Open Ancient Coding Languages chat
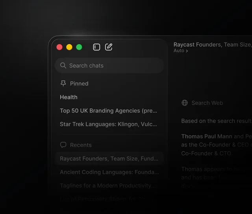The image size is (252, 214). pyautogui.click(x=109, y=172)
